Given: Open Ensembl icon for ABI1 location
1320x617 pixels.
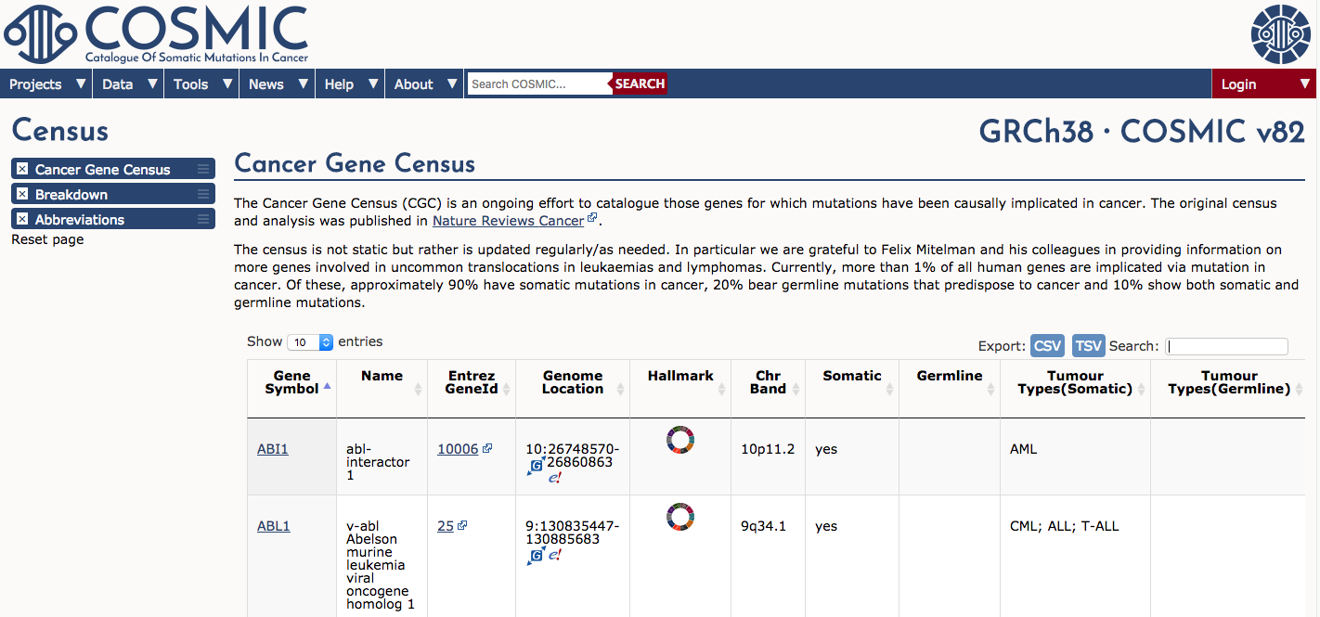Looking at the screenshot, I should tap(555, 477).
